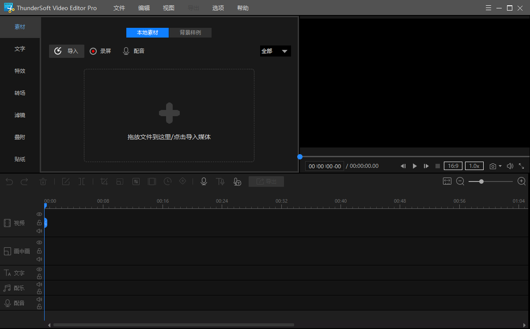The width and height of the screenshot is (530, 329).
Task: Click the 录屏 screen record button
Action: pos(100,51)
